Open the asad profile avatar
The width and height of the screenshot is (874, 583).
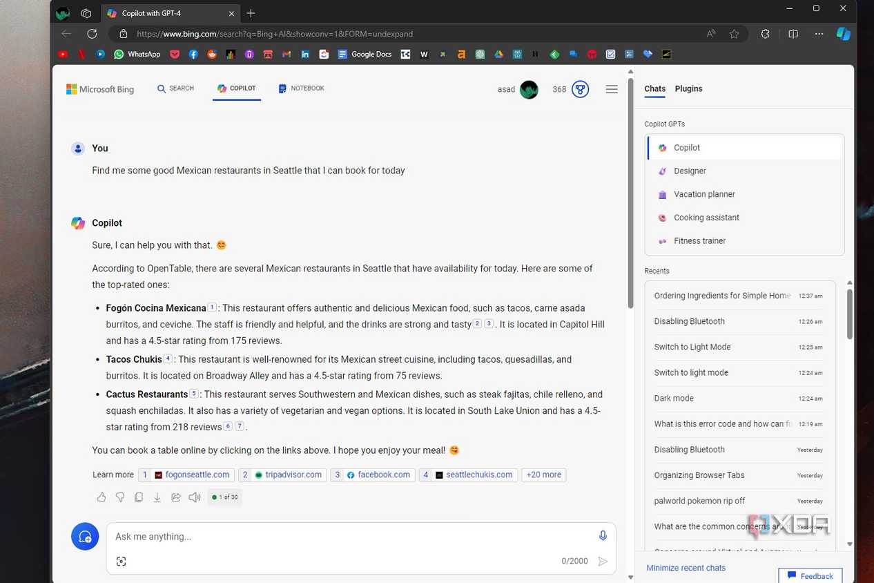529,89
